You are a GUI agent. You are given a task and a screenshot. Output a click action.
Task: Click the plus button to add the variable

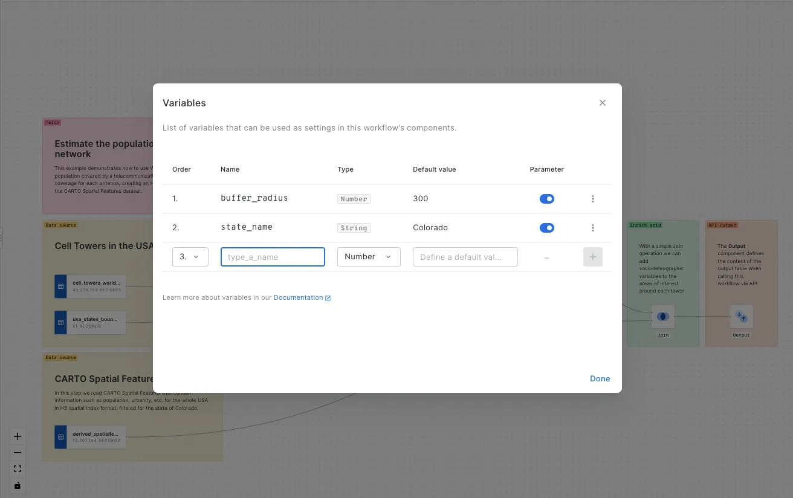pyautogui.click(x=592, y=256)
